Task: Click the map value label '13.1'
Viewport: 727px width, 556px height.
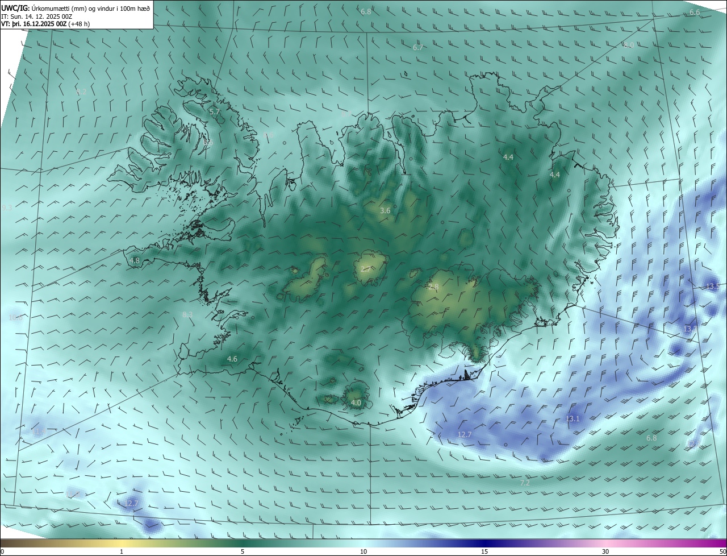Action: pyautogui.click(x=573, y=419)
